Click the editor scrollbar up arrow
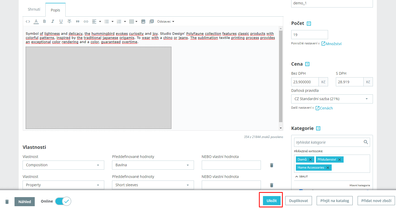The width and height of the screenshot is (396, 208). [281, 28]
